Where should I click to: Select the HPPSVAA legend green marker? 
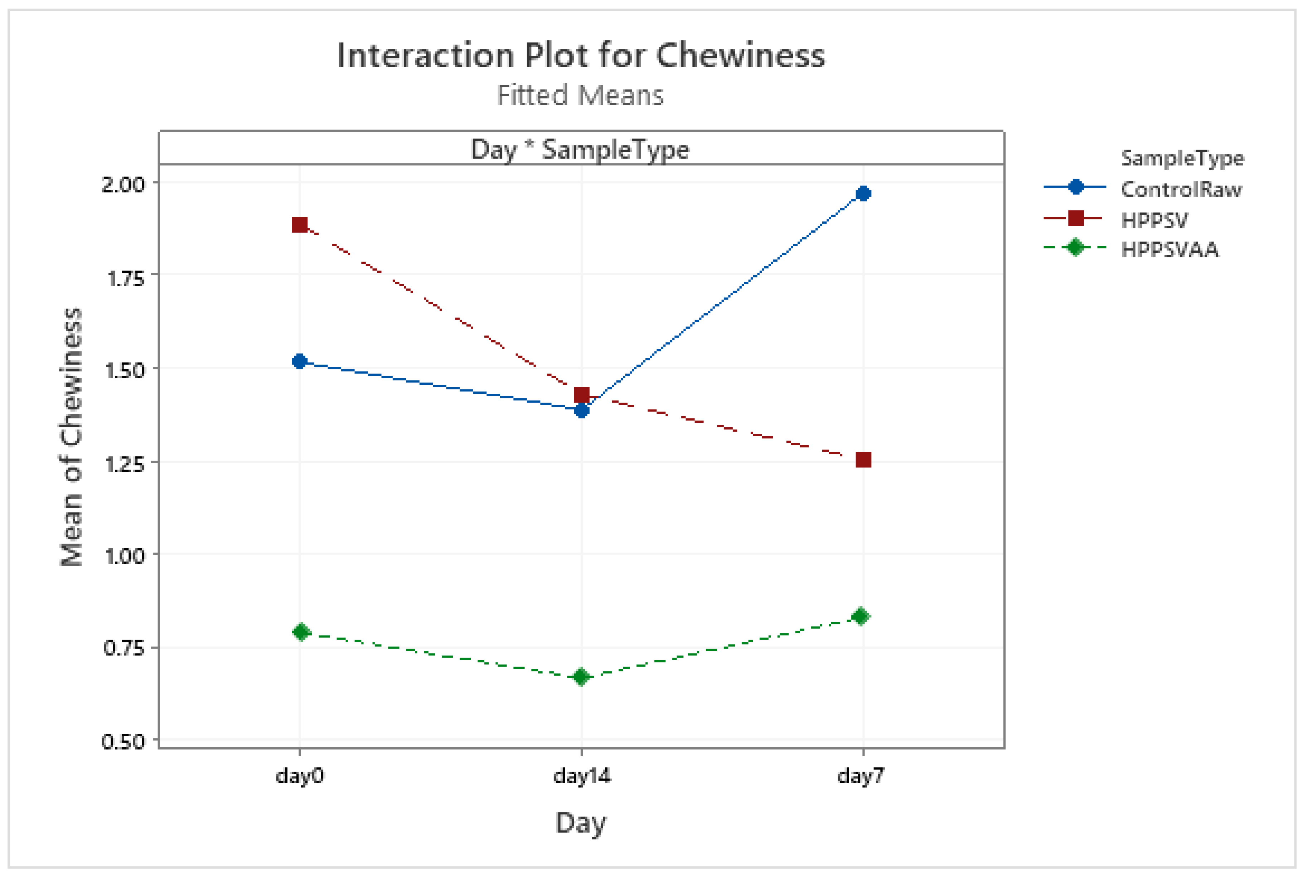coord(1075,247)
